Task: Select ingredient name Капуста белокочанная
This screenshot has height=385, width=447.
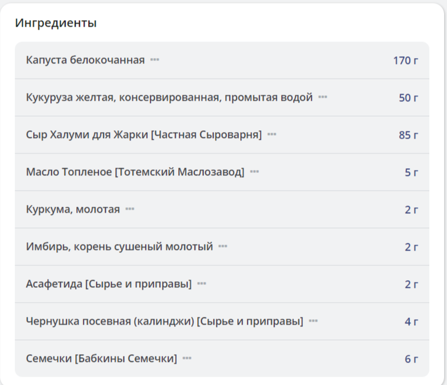Action: tap(85, 60)
